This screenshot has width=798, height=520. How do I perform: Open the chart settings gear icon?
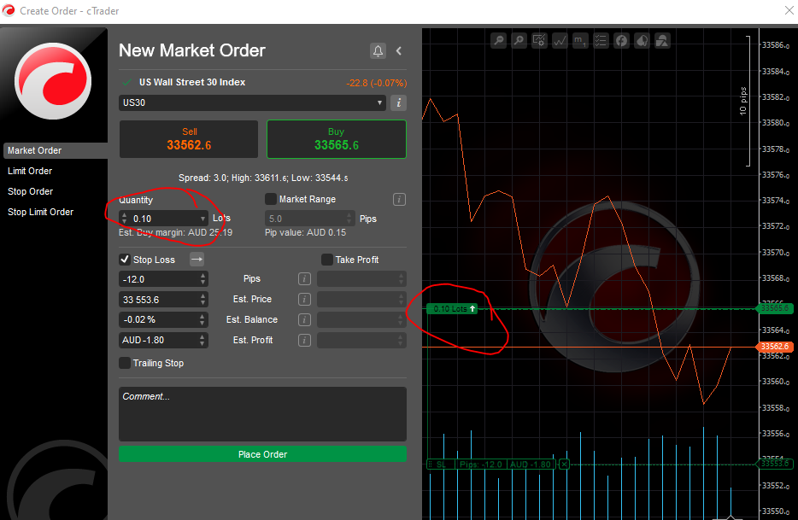539,41
